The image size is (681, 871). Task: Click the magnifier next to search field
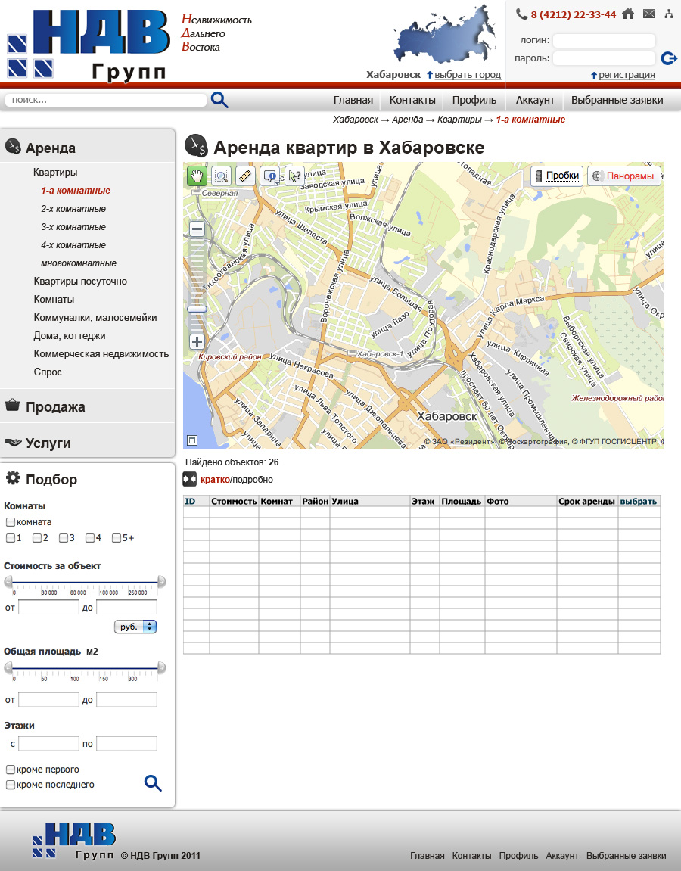click(219, 100)
